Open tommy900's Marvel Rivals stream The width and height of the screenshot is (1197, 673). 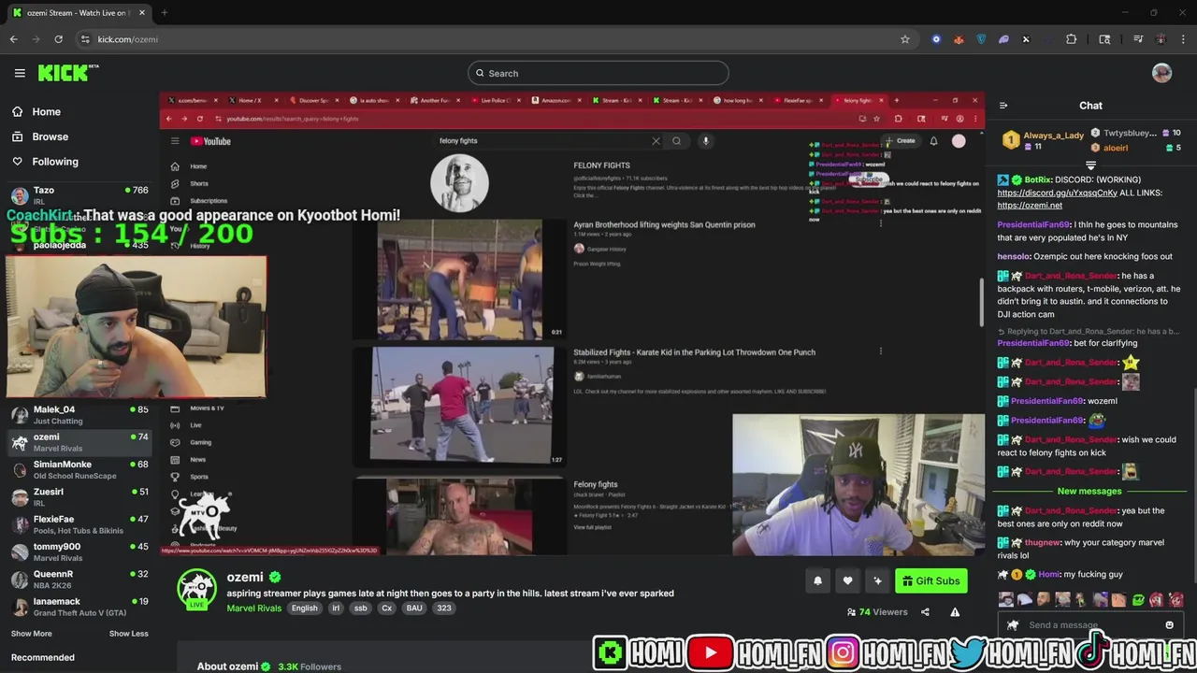pyautogui.click(x=79, y=551)
